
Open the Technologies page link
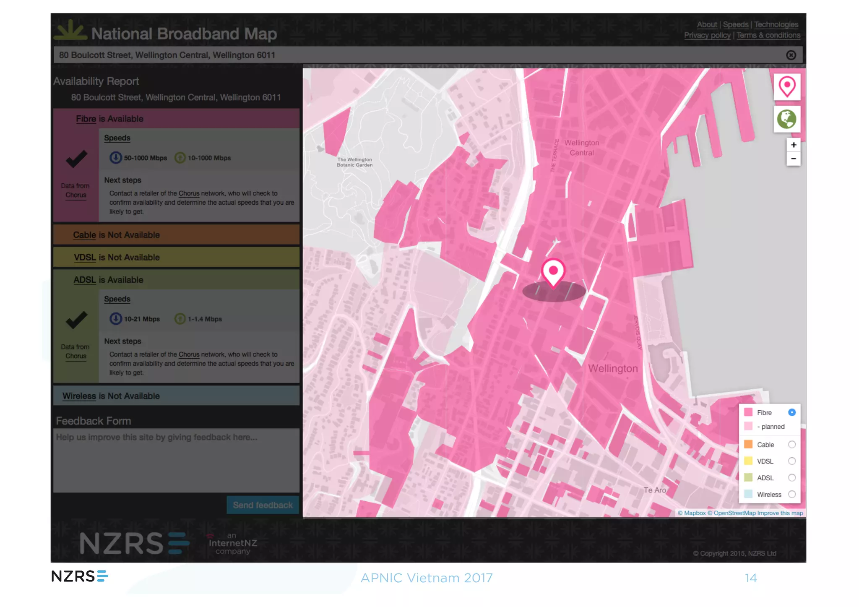pyautogui.click(x=776, y=25)
